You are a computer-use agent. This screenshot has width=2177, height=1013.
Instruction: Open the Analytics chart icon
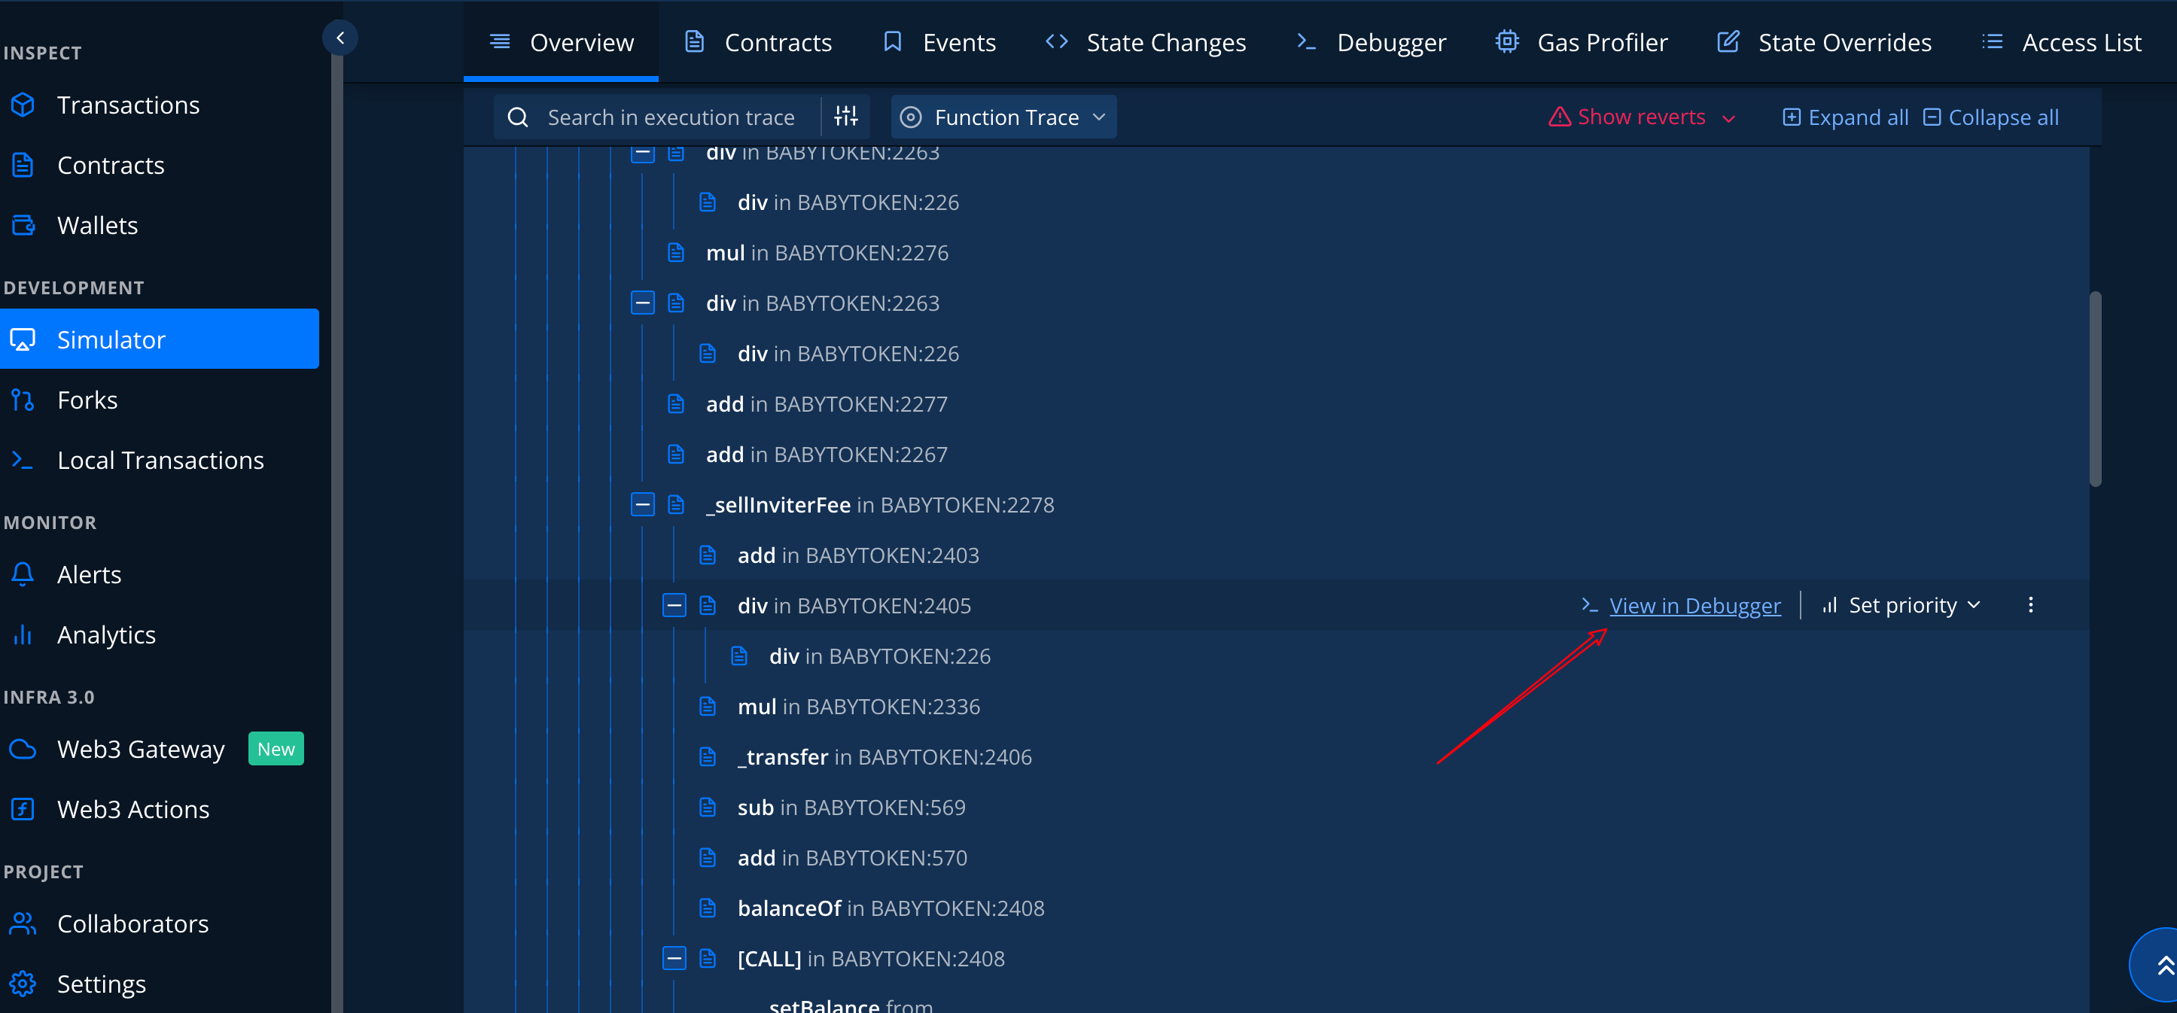23,634
